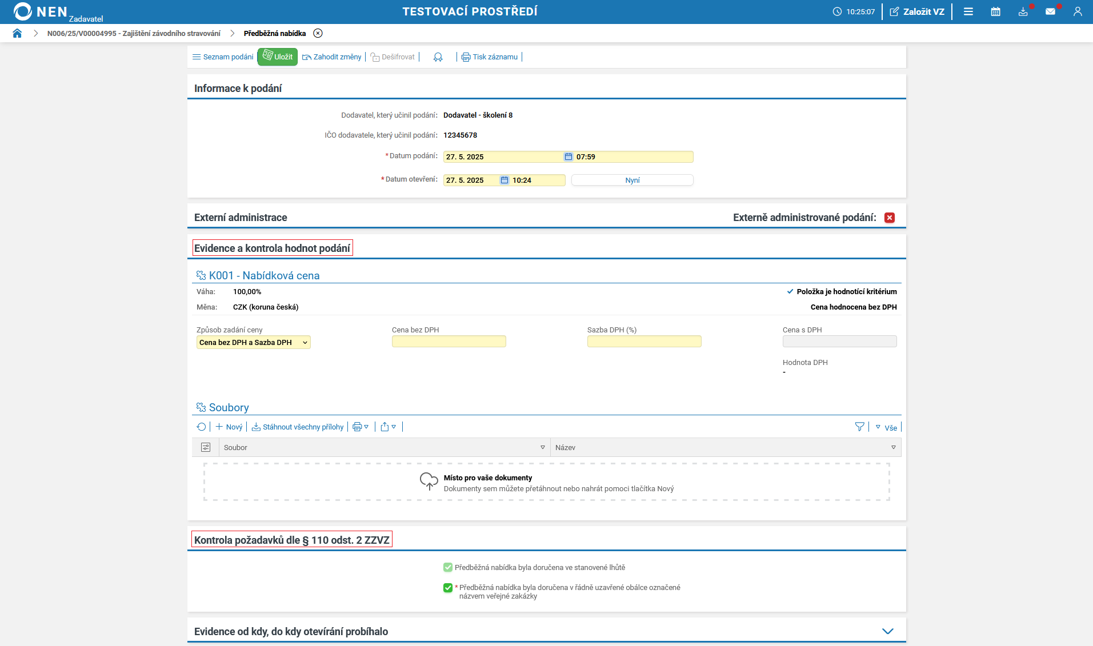Open Seznam podání from toolbar
Viewport: 1093px width, 646px height.
223,57
